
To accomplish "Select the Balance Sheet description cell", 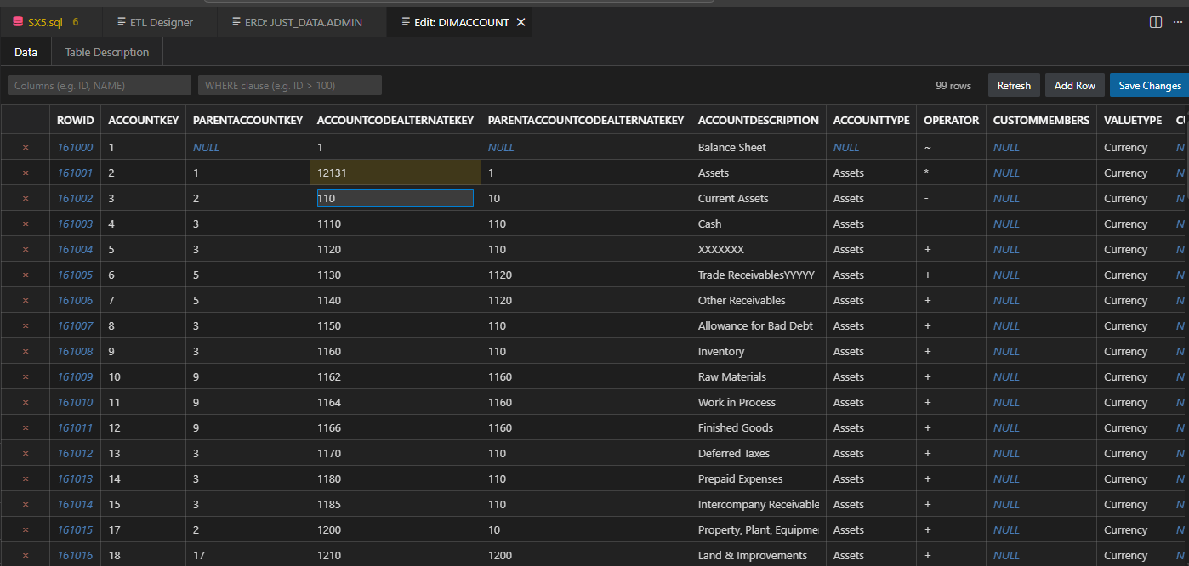I will [759, 147].
